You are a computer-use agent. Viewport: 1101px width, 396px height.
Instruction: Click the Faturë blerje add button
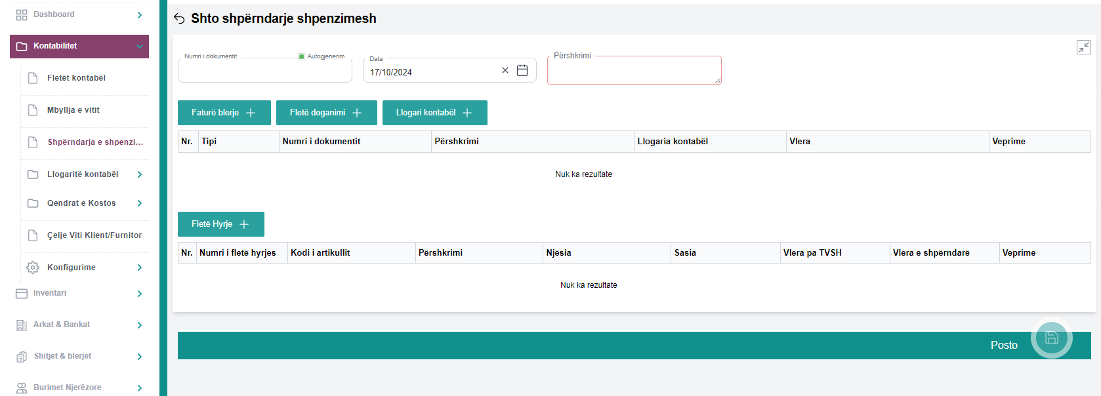click(x=224, y=113)
